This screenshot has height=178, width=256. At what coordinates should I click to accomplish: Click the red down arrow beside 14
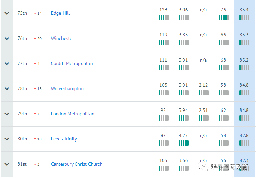tap(35, 14)
